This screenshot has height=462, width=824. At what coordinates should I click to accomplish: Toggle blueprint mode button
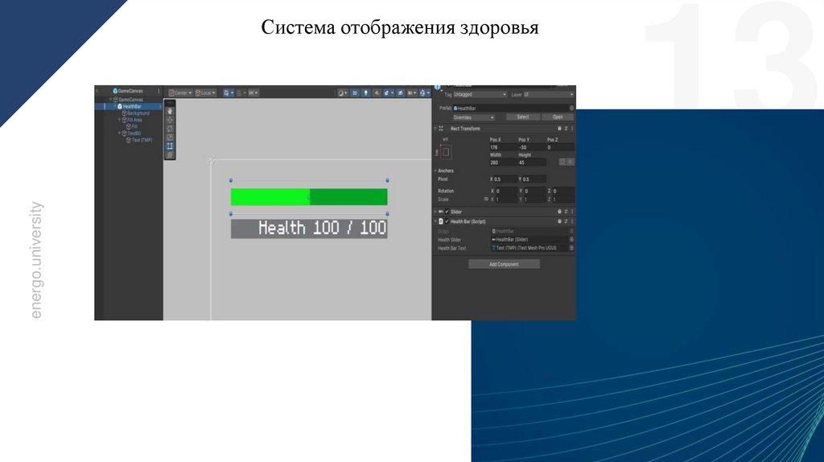[562, 162]
